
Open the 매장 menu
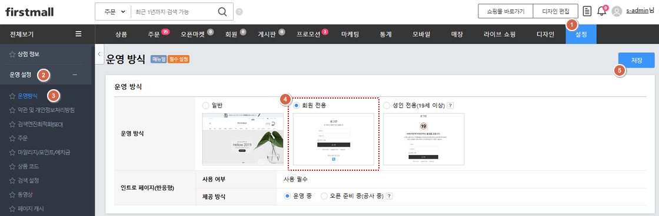pyautogui.click(x=457, y=35)
